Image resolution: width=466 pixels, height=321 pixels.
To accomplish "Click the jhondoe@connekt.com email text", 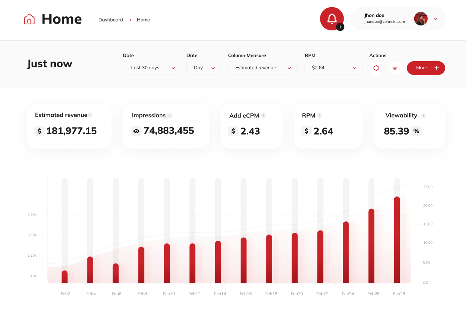I will pos(385,22).
